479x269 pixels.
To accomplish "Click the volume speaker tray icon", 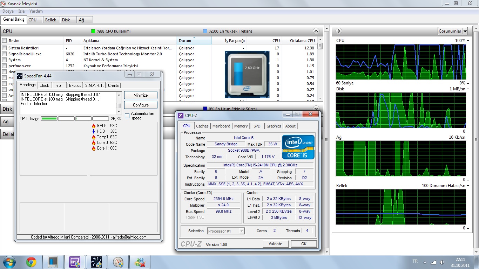I will tap(443, 262).
